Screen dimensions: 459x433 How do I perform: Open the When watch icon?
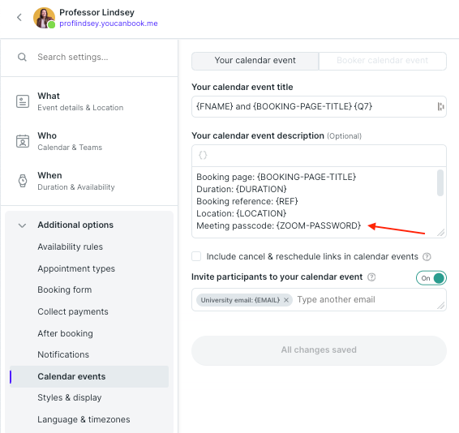point(23,181)
